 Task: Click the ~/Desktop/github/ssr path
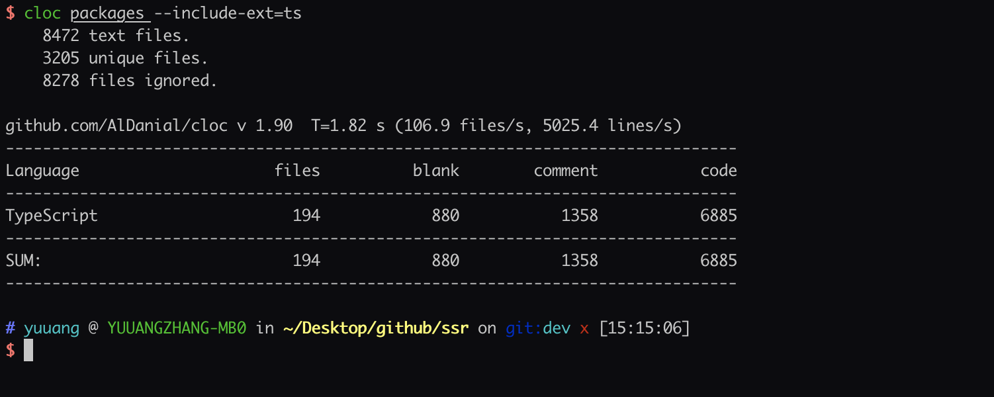point(375,328)
